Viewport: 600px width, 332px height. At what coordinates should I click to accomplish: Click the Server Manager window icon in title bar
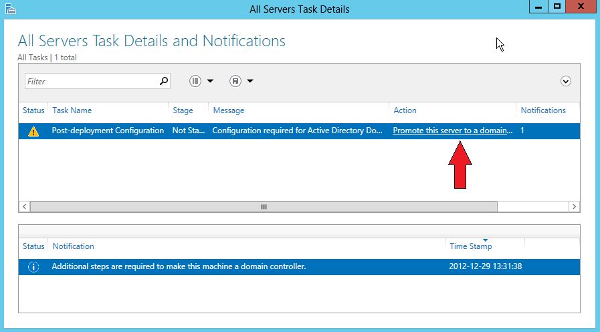(10, 9)
